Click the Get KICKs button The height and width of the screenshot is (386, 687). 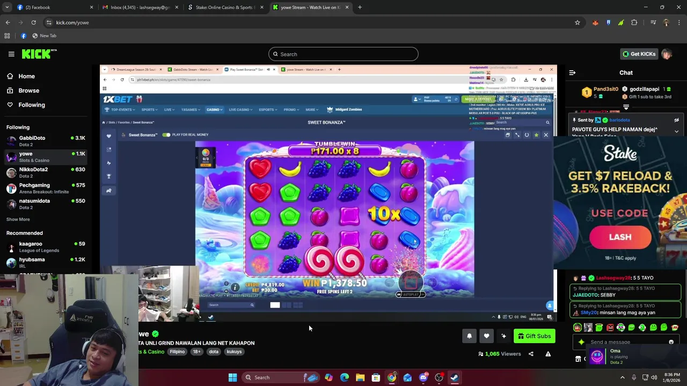click(x=639, y=54)
